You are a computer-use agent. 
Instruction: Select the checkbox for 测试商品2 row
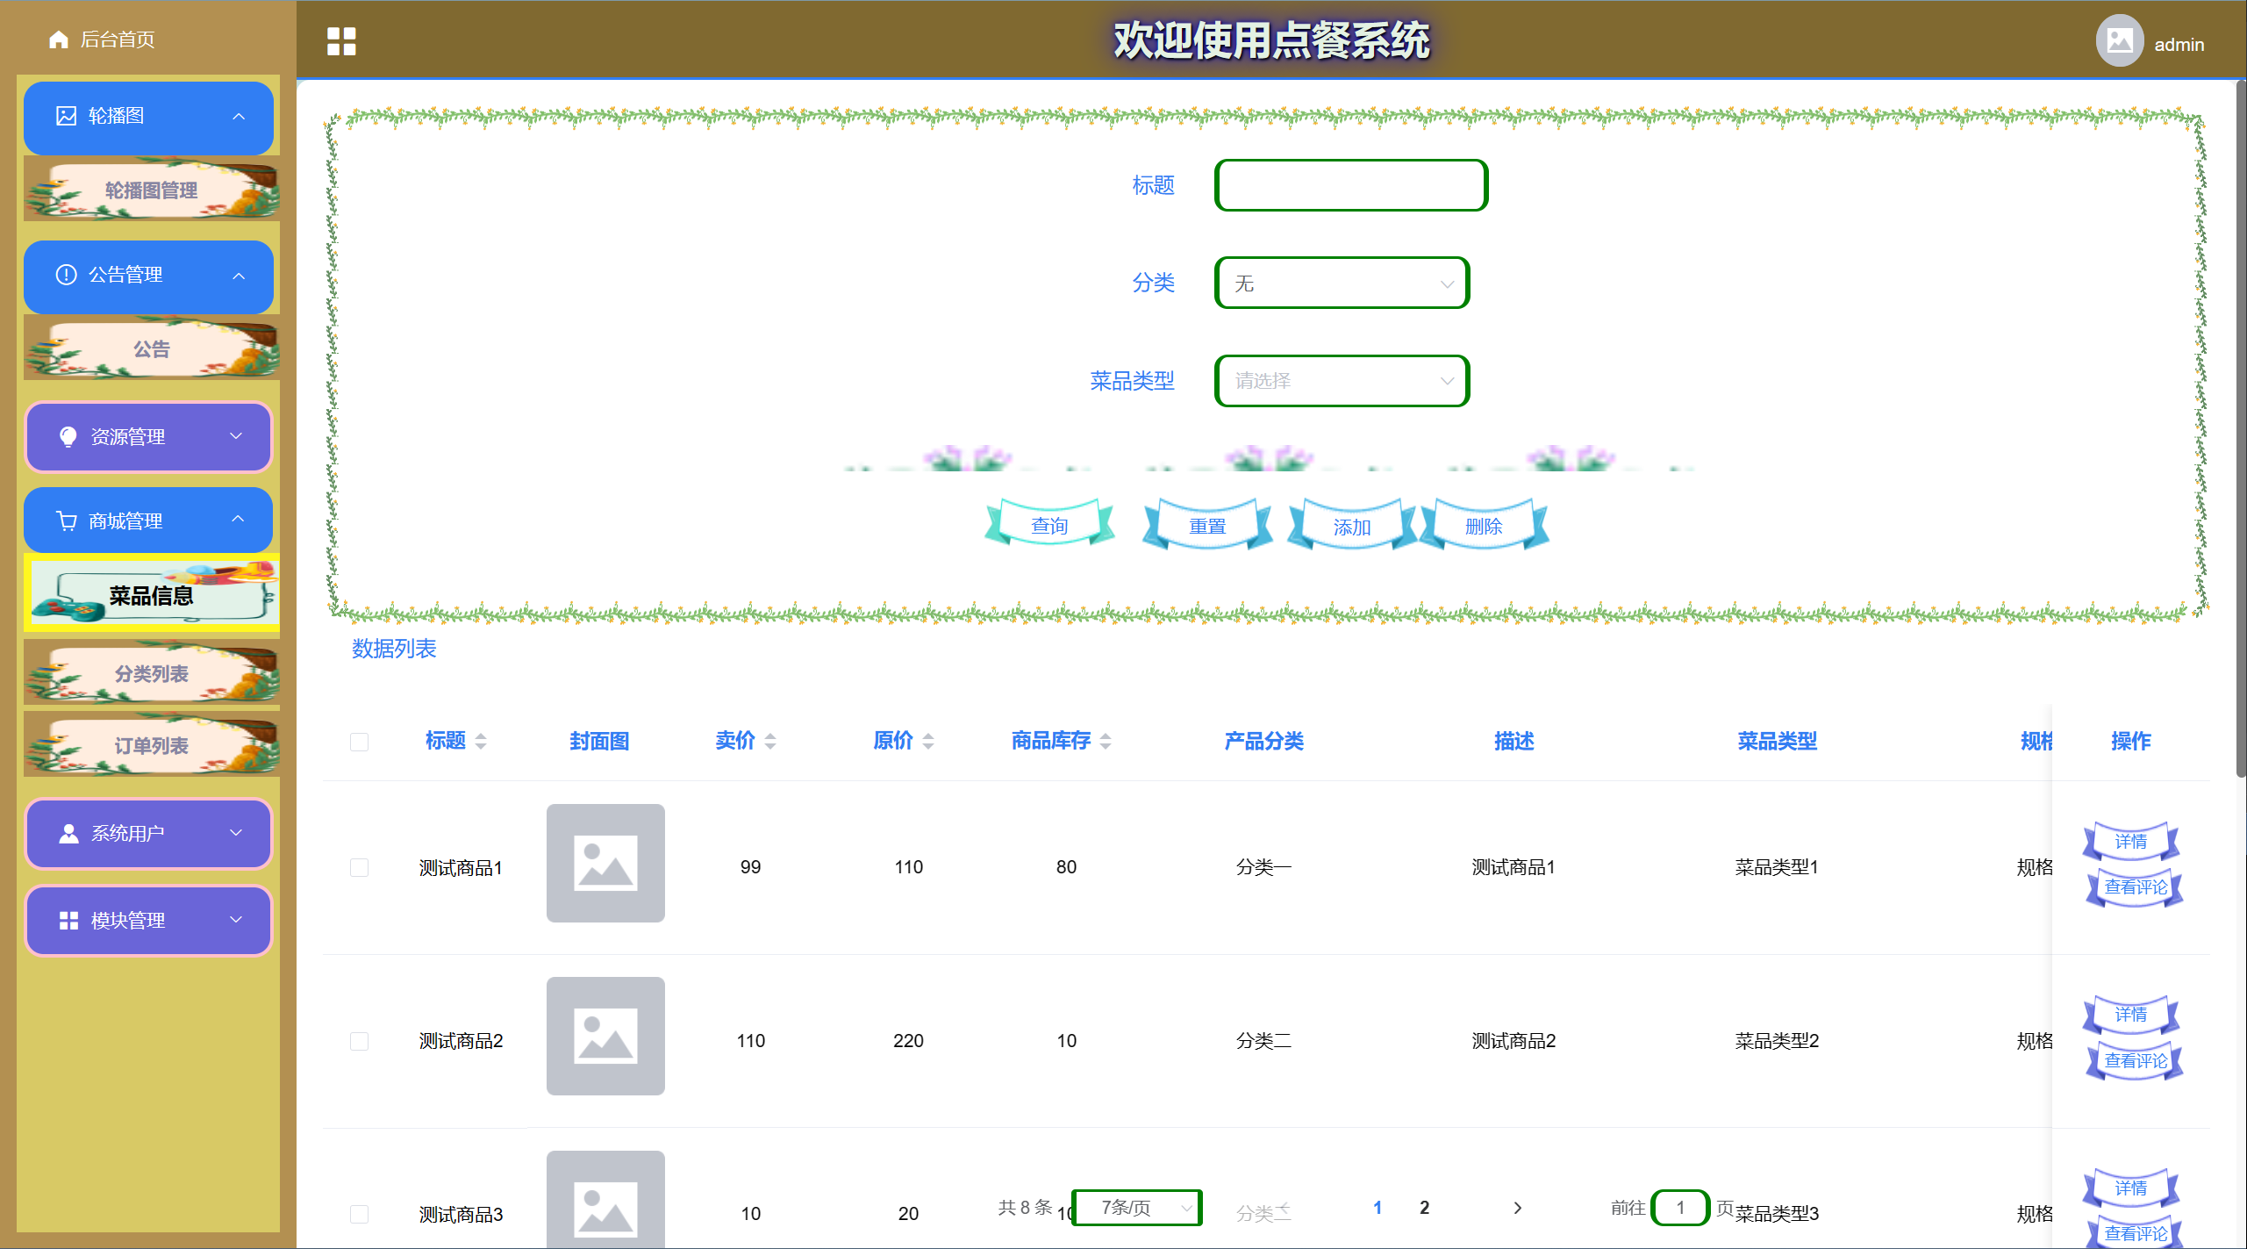tap(359, 1041)
